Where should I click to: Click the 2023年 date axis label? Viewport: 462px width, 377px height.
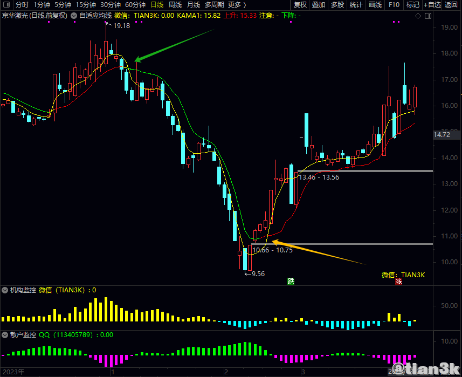[13, 372]
